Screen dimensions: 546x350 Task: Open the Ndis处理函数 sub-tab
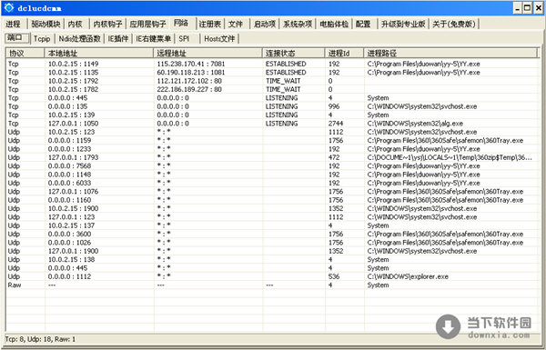pyautogui.click(x=80, y=38)
